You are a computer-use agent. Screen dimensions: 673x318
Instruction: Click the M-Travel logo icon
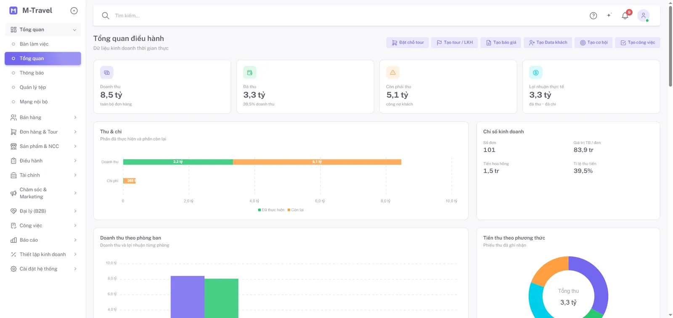(x=13, y=11)
